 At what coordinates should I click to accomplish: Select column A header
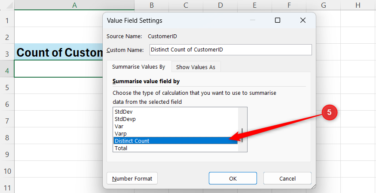(x=74, y=5)
